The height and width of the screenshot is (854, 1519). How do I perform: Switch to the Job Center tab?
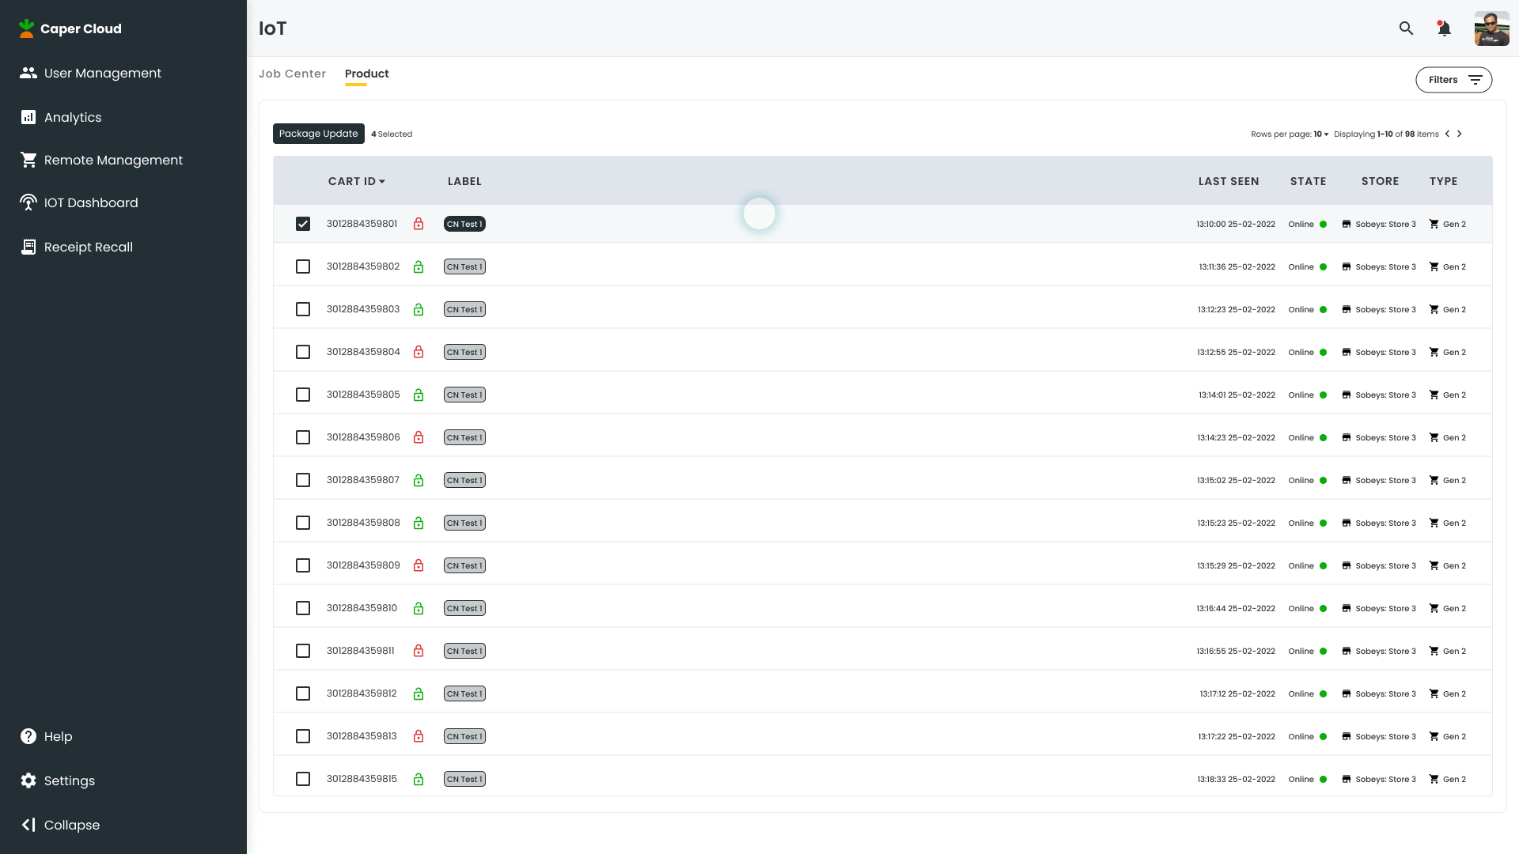point(292,74)
